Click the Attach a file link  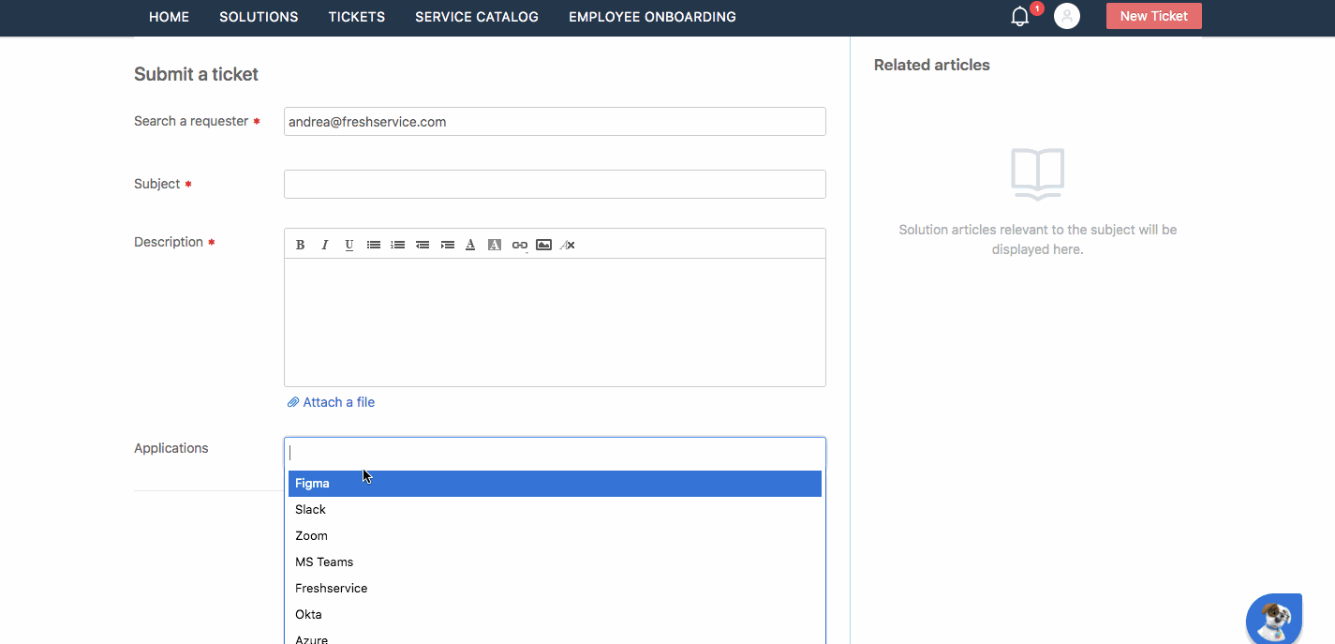coord(338,402)
